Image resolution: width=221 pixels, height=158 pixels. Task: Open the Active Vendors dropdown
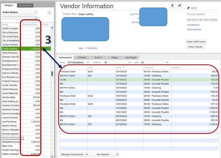20,12
